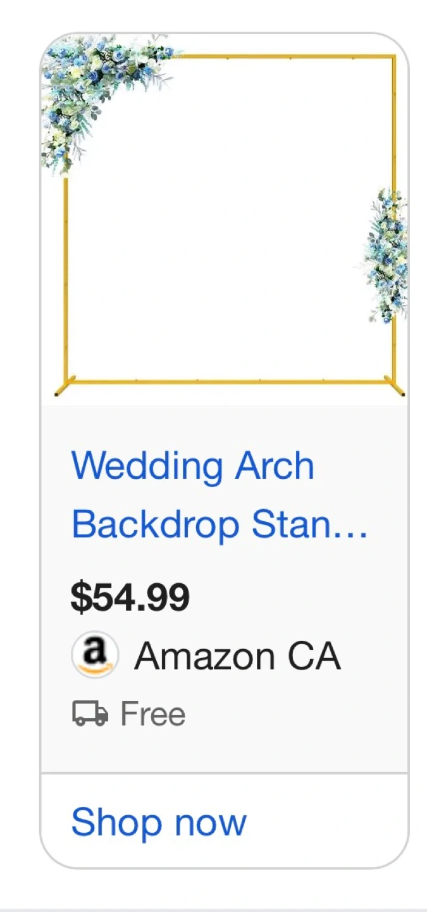
Task: Click the gray product details area beside the price
Action: pyautogui.click(x=297, y=597)
